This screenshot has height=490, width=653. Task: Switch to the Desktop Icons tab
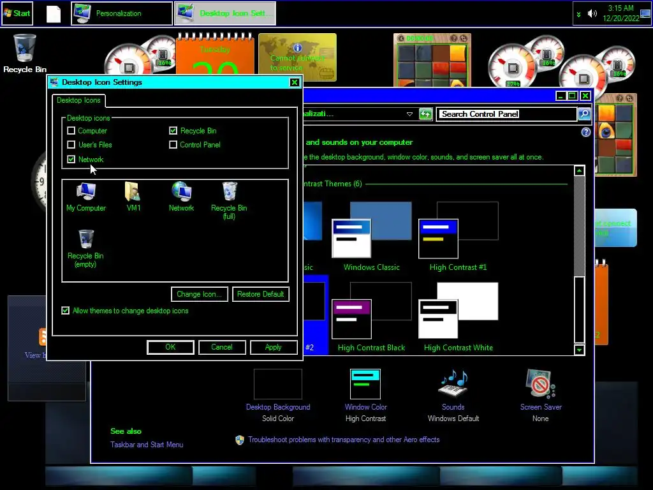(x=78, y=100)
